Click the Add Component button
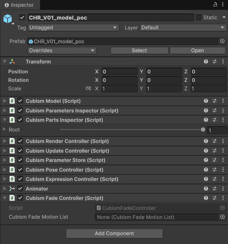Screen dimensions: 228x244 pos(114,233)
